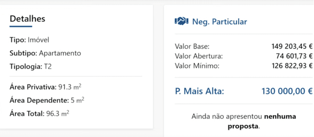This screenshot has width=314, height=137.
Task: Click the P. Mais Alta label
Action: [200, 91]
